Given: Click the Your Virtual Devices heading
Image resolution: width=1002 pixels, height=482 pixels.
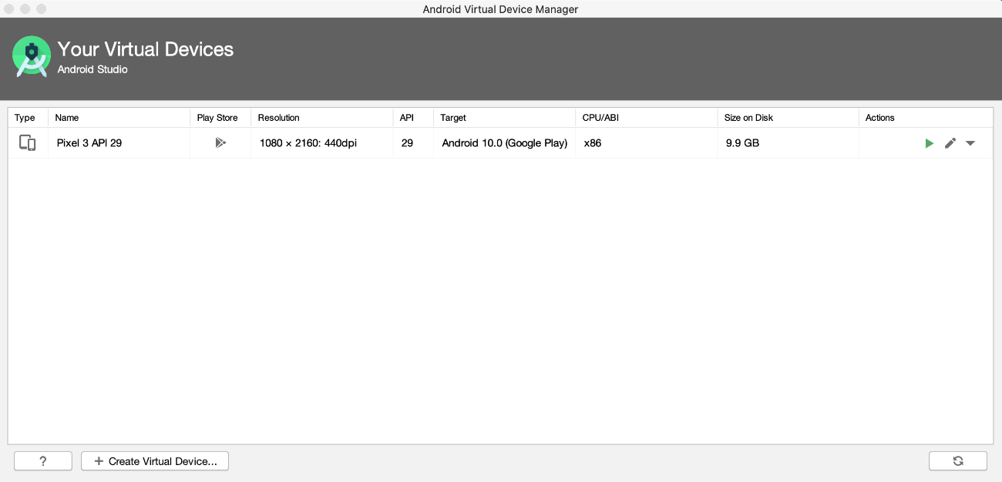Looking at the screenshot, I should tap(146, 49).
